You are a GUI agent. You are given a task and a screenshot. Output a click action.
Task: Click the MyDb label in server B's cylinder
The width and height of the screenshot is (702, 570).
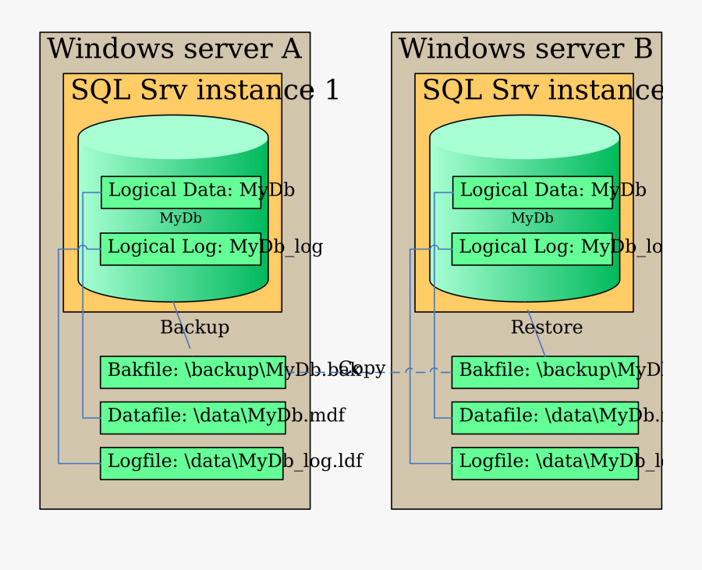pos(532,218)
